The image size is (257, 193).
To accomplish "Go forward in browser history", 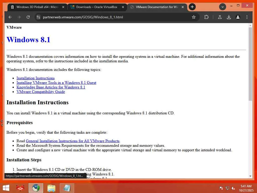I will tap(19, 17).
